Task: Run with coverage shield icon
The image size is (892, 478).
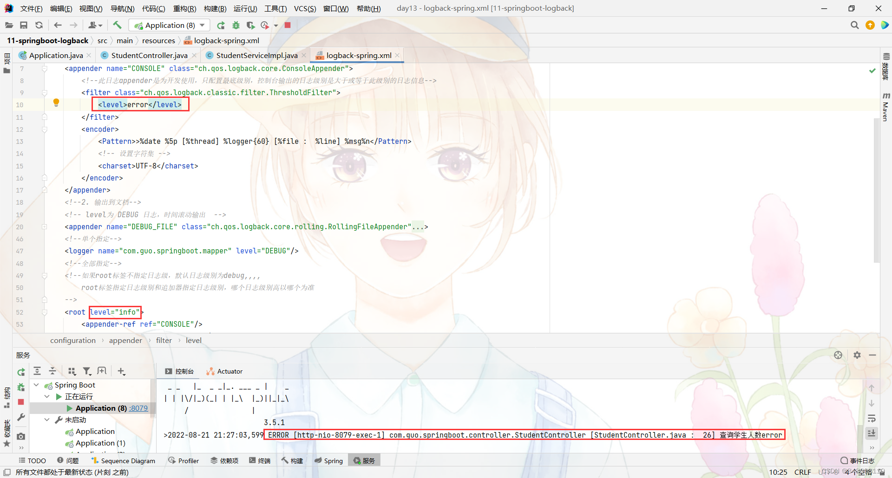Action: click(x=251, y=25)
